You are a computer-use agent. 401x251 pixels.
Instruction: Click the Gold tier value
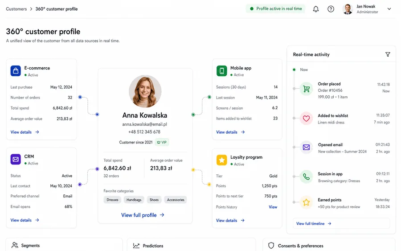click(x=273, y=176)
